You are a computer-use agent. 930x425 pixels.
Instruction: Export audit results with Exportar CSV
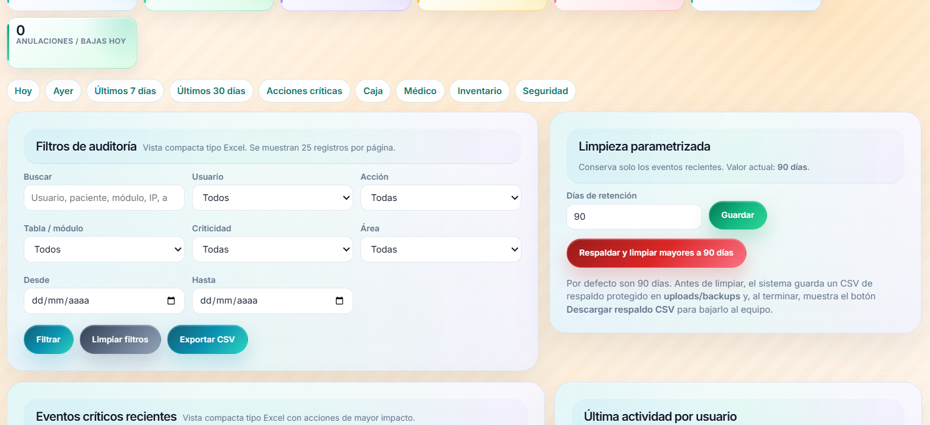(207, 339)
